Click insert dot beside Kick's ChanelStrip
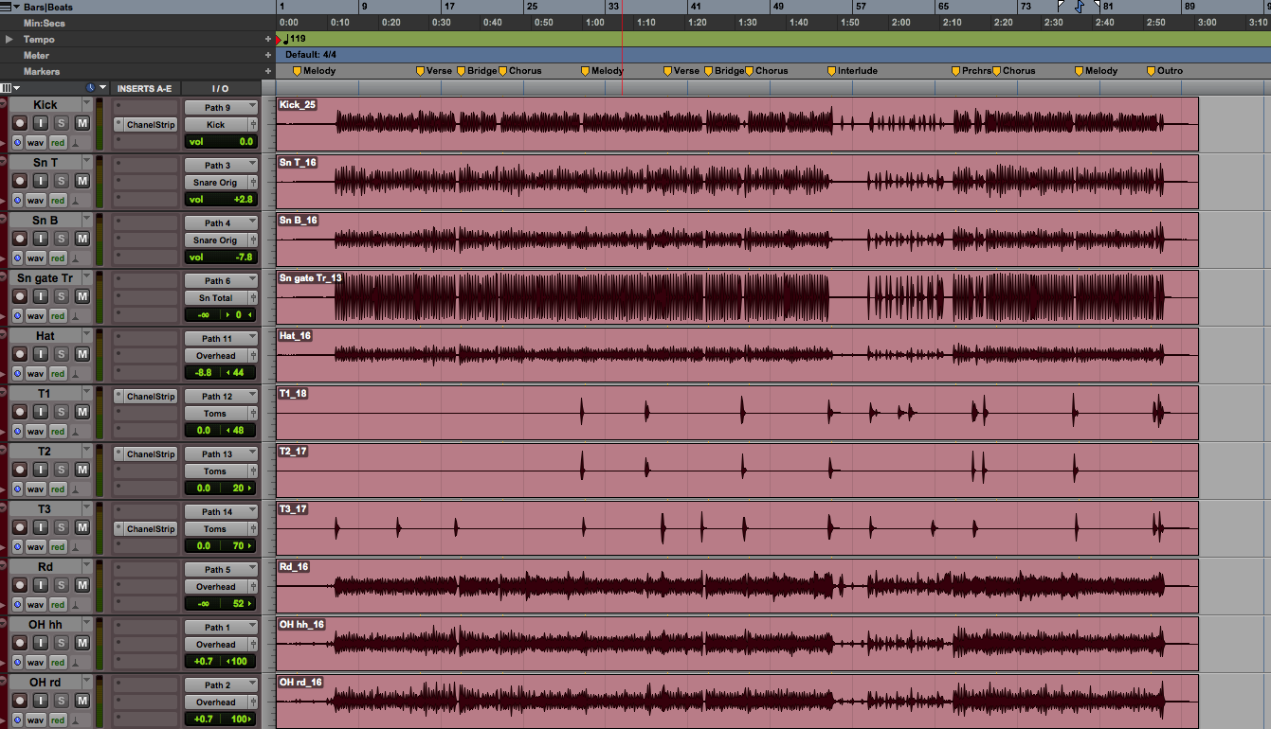 point(118,124)
